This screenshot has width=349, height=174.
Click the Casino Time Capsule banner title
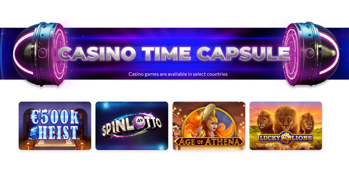[x=174, y=54]
